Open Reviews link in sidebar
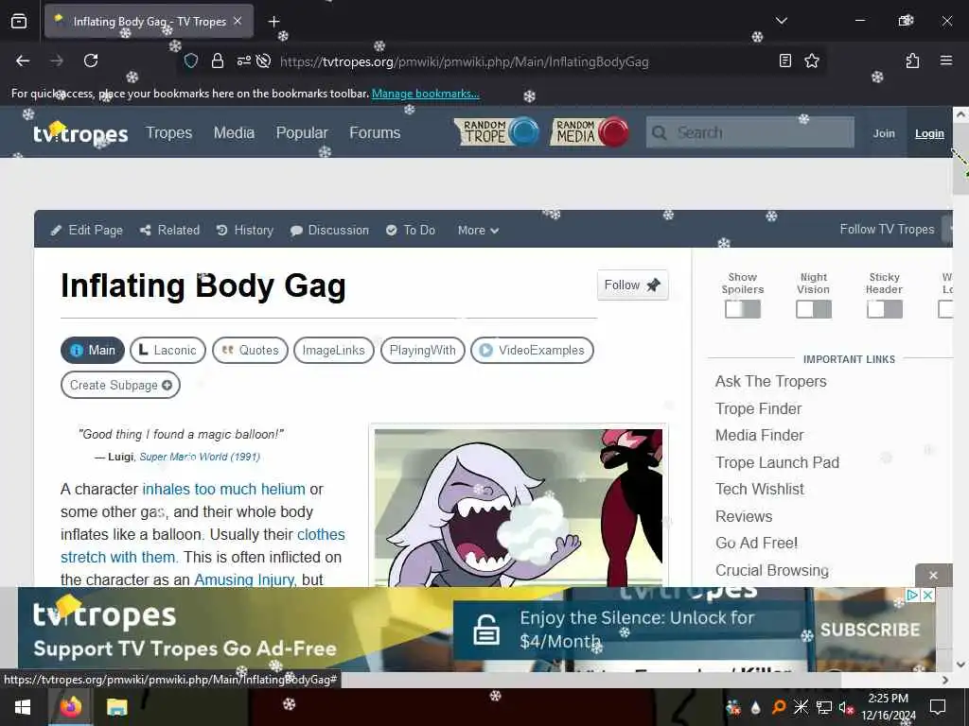Viewport: 969px width, 726px height. pos(744,516)
